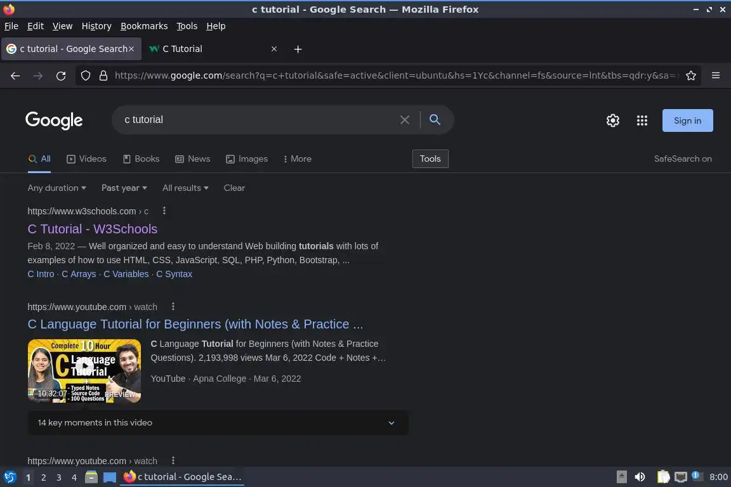This screenshot has height=487, width=731.
Task: Close the C Tutorial tab
Action: pyautogui.click(x=274, y=49)
